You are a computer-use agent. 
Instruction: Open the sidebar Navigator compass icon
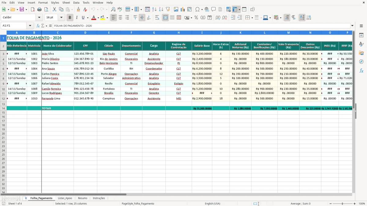(361, 62)
